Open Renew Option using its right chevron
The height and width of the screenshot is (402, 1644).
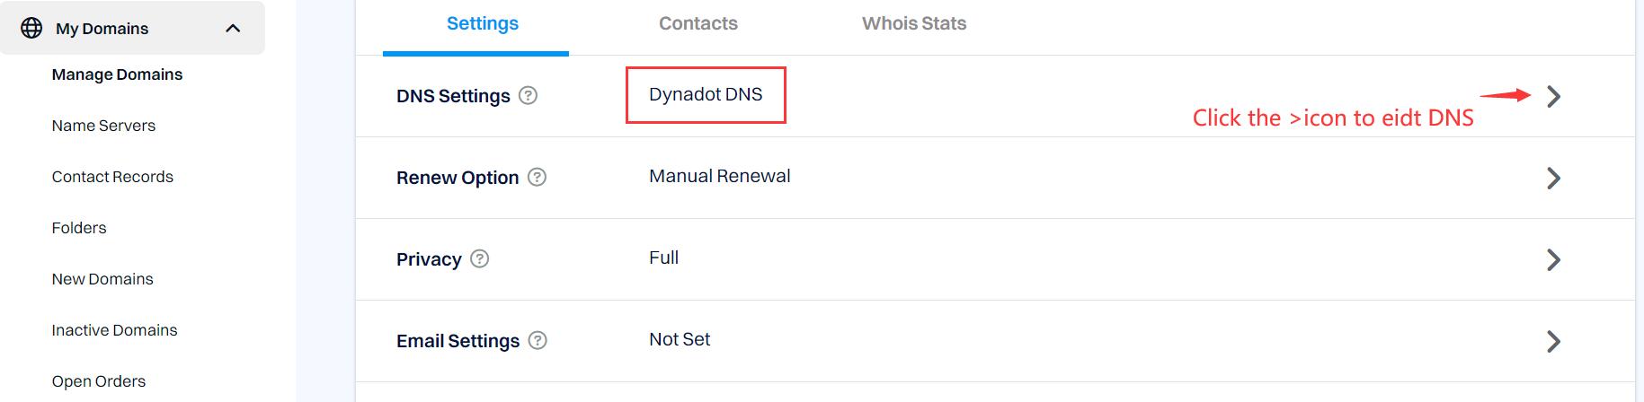[1553, 178]
